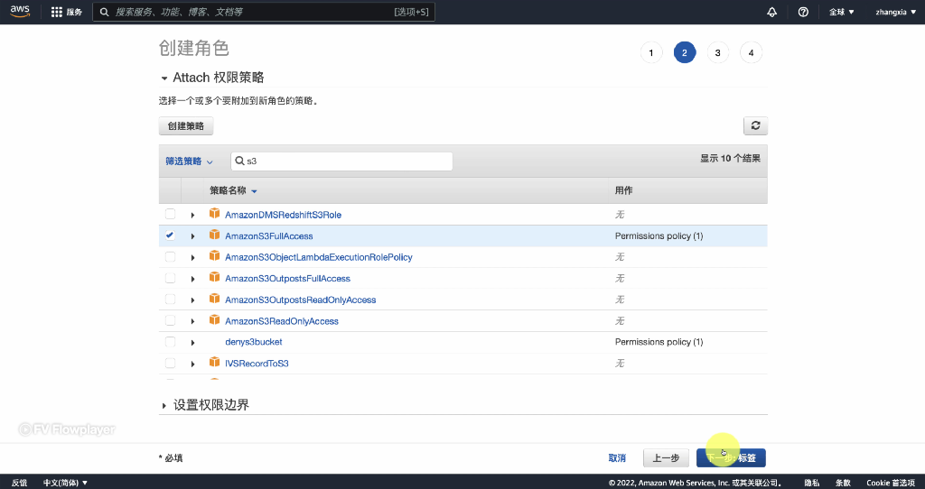Click Permissions policy (1) in denys3bucket row
This screenshot has height=489, width=925.
(659, 342)
